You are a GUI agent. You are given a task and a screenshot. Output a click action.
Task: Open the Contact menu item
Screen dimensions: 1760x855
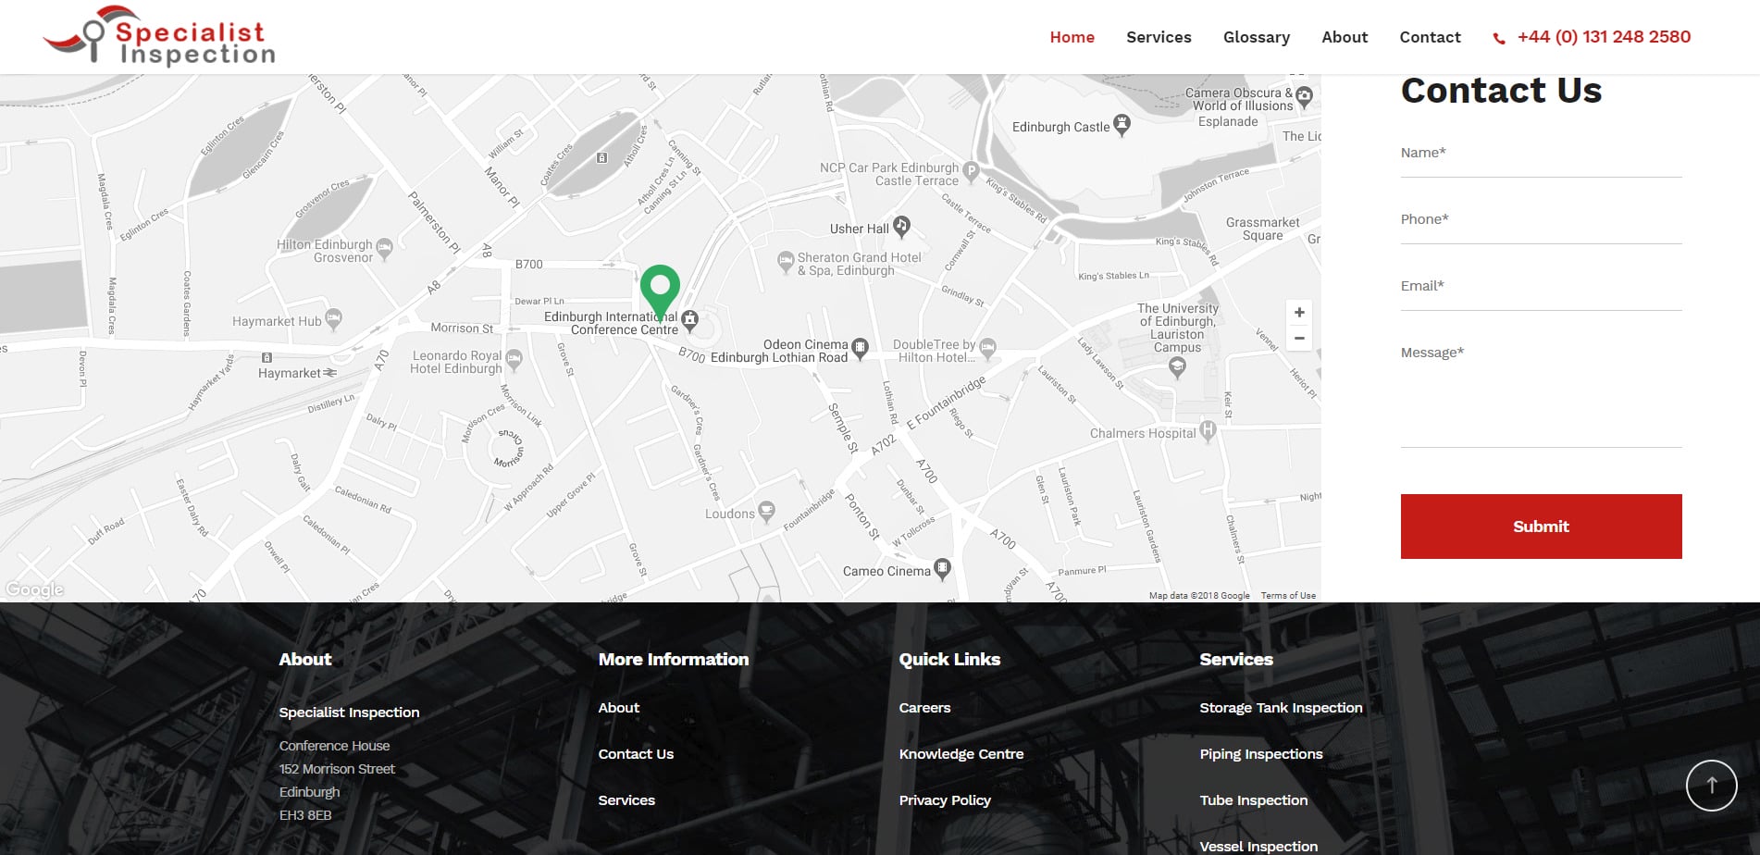pyautogui.click(x=1430, y=37)
